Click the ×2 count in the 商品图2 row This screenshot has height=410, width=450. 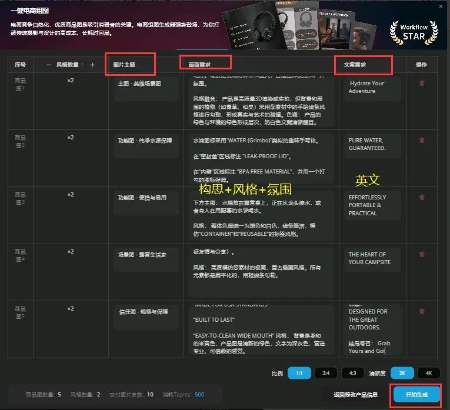71,138
